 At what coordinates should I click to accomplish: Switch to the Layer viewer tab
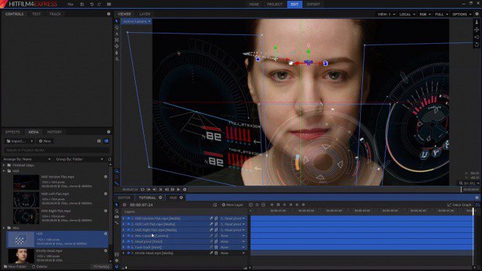pyautogui.click(x=145, y=14)
